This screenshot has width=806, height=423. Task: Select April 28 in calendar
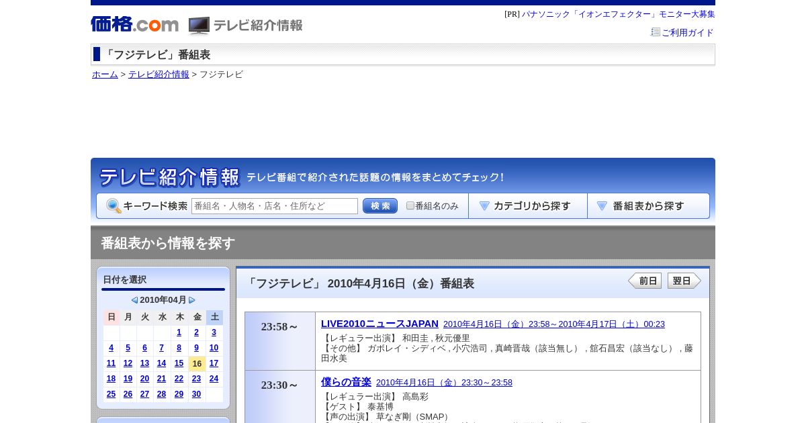(162, 394)
